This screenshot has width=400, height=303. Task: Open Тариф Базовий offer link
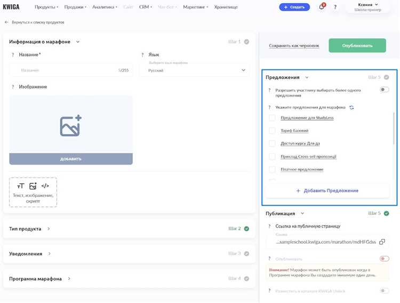tap(294, 131)
